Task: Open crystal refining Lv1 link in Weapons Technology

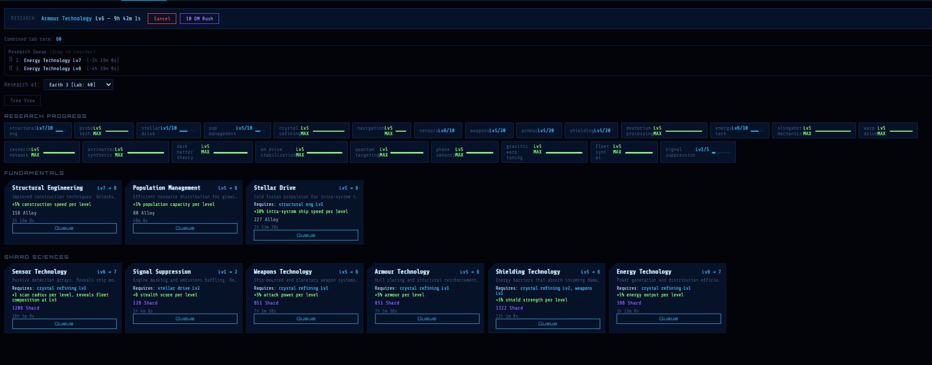Action: click(303, 288)
